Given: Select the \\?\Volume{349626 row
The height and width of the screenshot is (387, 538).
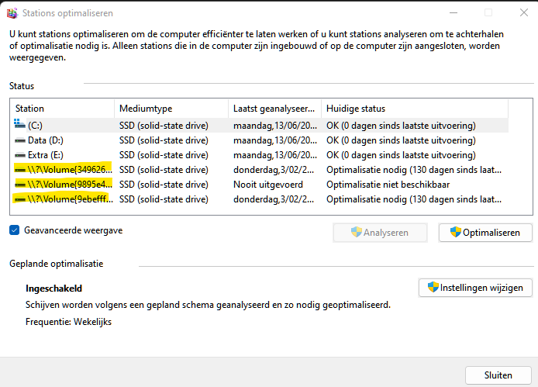Looking at the screenshot, I should tap(260, 170).
